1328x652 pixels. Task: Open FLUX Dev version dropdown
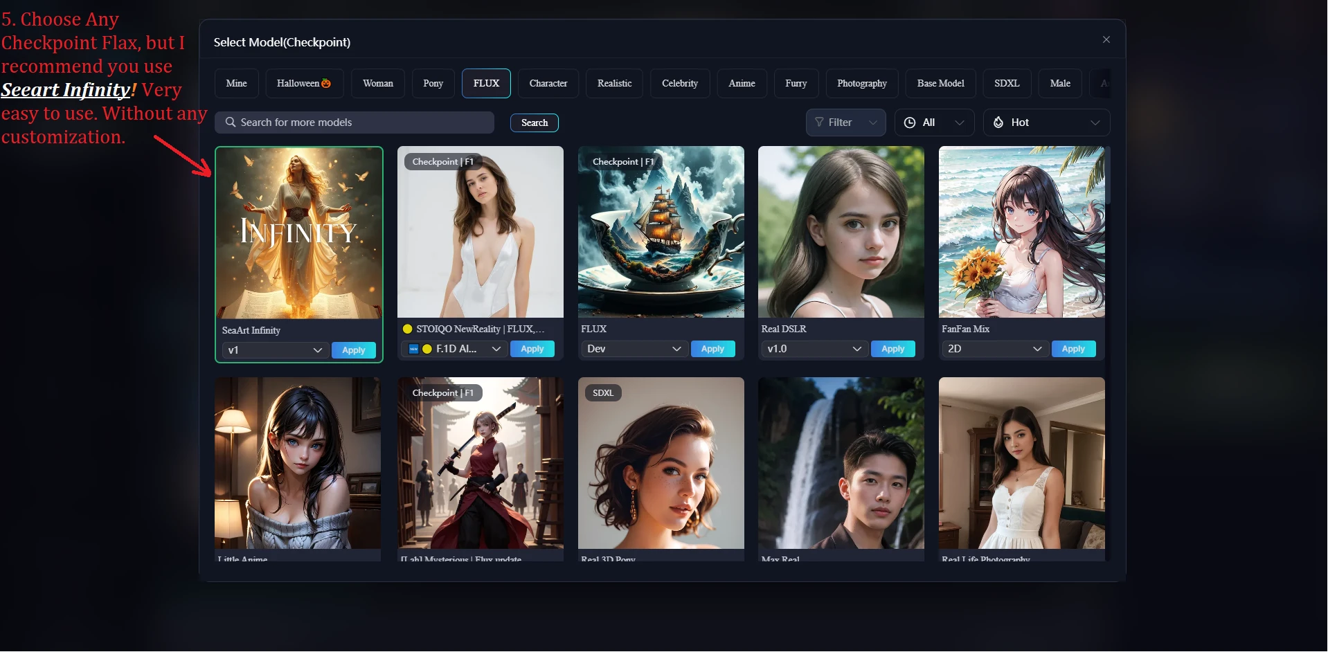point(634,349)
